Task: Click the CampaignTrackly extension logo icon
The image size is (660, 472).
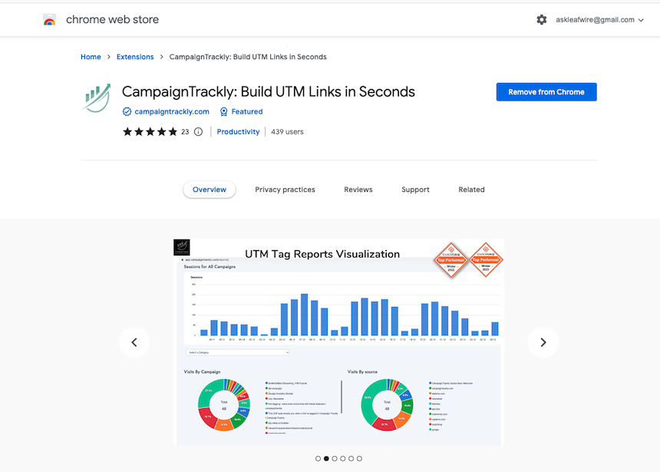Action: (x=97, y=100)
